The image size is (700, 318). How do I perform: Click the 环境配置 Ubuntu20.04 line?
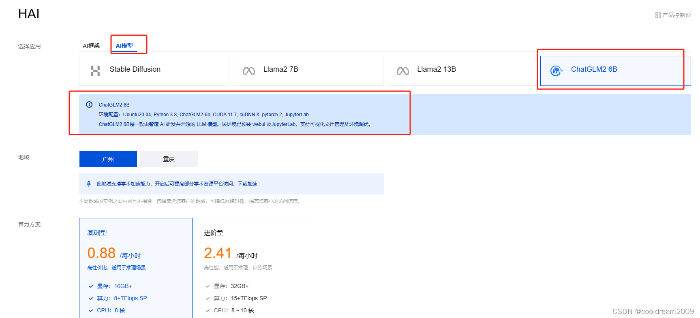pos(203,115)
